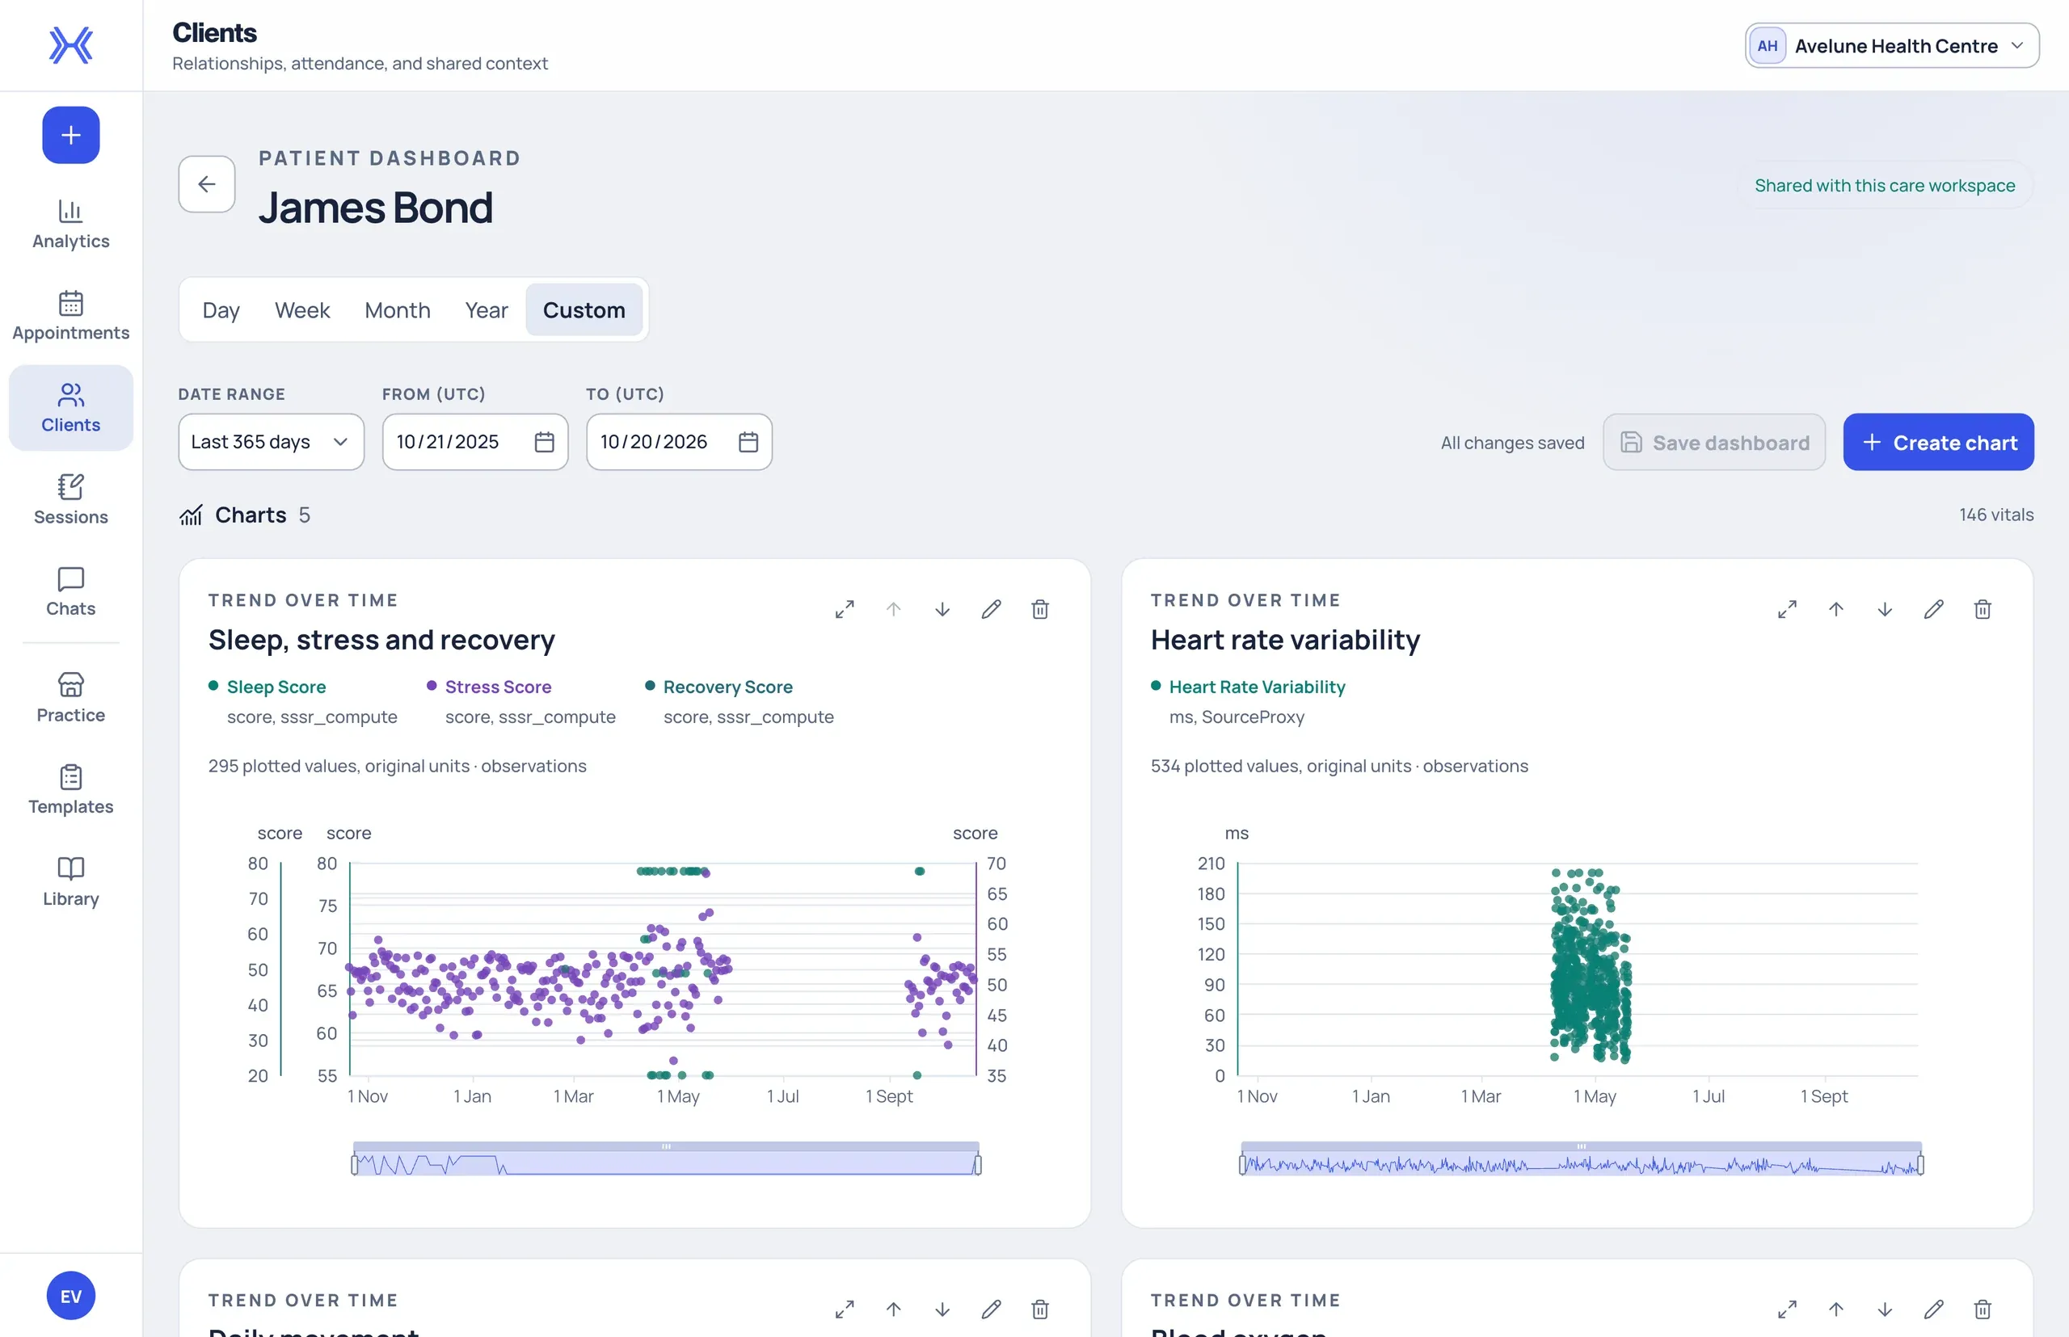Screen dimensions: 2069x1337
Task: Select the Month range tab
Action: 397,310
